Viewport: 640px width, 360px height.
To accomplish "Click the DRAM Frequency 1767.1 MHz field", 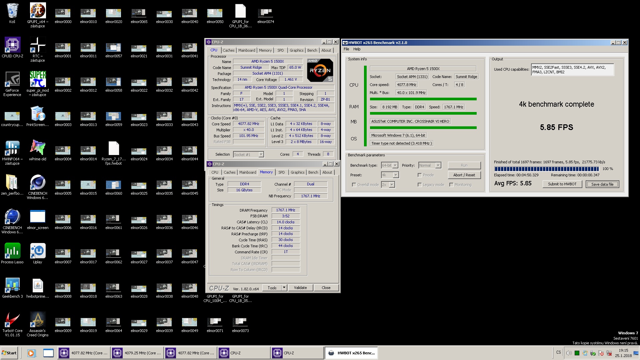I will pos(286,210).
